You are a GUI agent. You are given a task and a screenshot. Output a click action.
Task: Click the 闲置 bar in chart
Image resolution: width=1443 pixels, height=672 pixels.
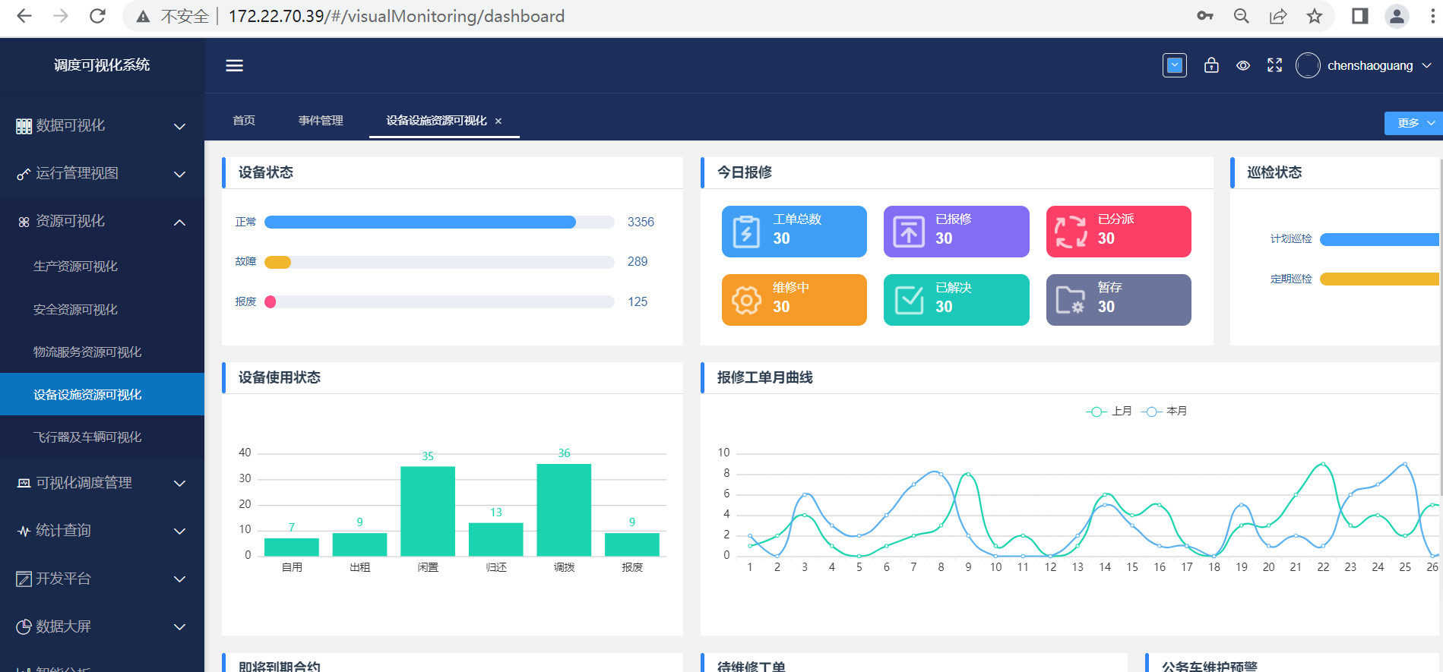point(428,511)
